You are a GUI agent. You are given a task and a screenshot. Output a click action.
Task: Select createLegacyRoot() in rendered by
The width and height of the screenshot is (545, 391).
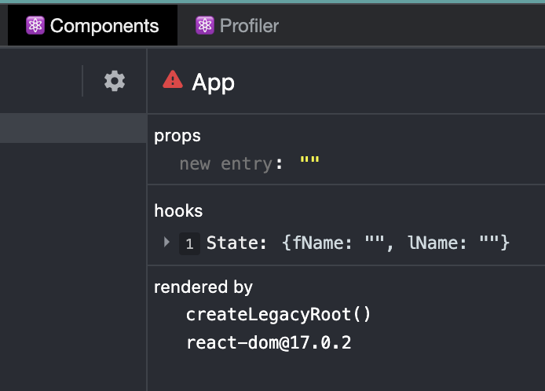[x=279, y=314]
